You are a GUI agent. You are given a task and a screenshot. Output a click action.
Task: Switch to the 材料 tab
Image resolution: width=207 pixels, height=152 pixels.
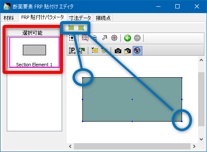[x=9, y=18]
